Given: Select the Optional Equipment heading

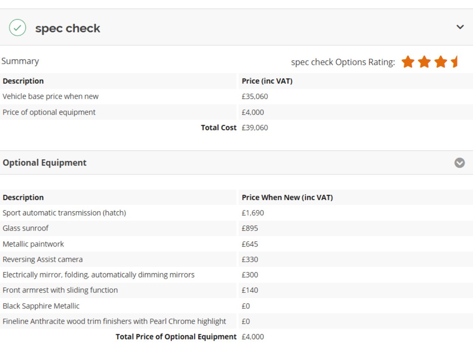Looking at the screenshot, I should point(45,163).
